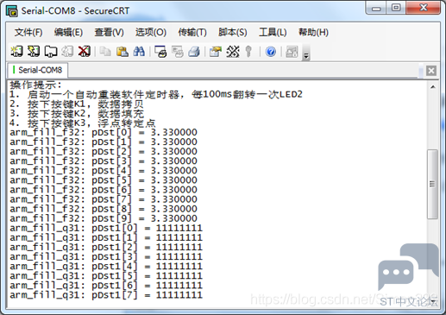
Task: Close the SecureCRT window
Action: [x=423, y=8]
